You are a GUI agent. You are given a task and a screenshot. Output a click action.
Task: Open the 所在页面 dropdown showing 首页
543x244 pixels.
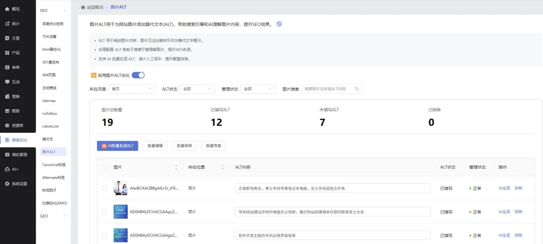[132, 89]
